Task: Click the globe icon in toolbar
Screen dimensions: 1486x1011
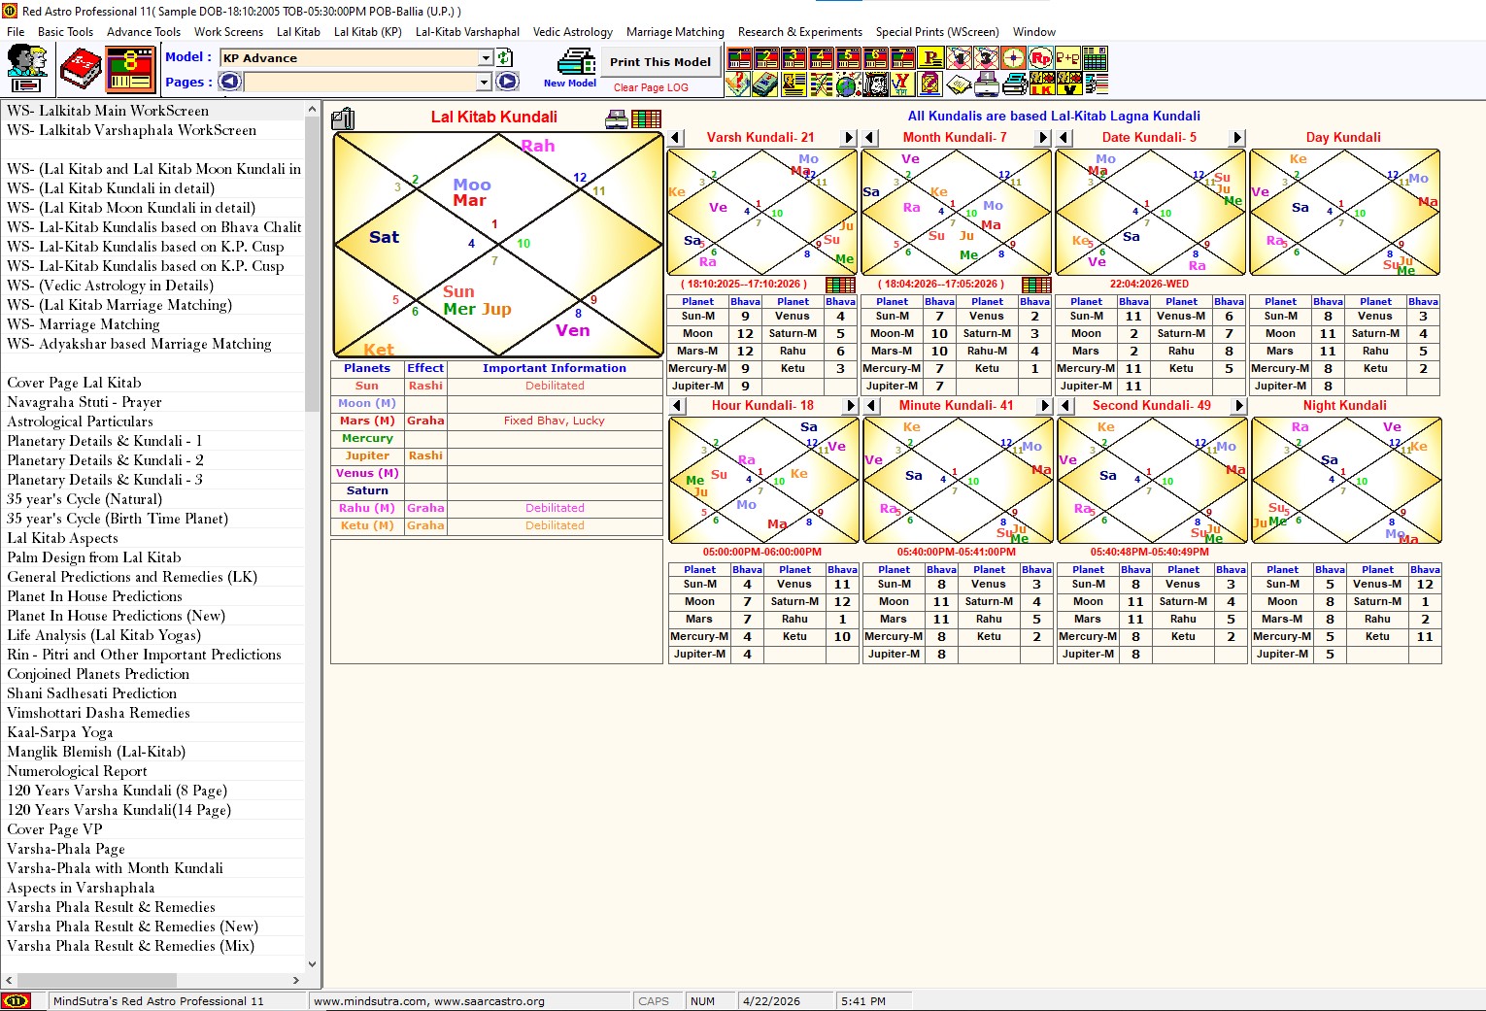Action: (x=846, y=84)
